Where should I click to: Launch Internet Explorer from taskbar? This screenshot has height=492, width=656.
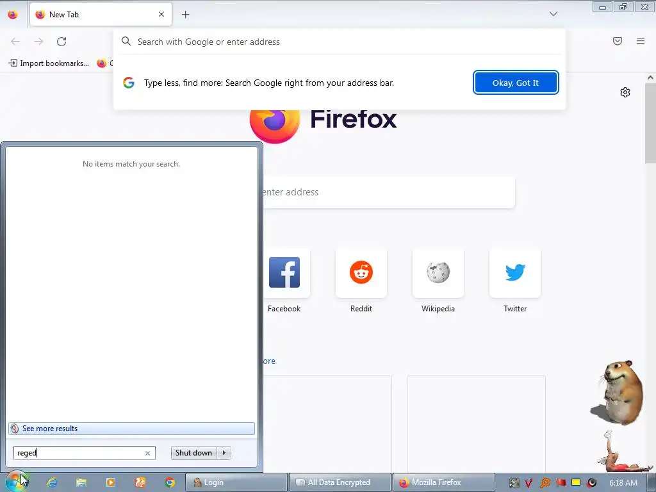[x=52, y=482]
